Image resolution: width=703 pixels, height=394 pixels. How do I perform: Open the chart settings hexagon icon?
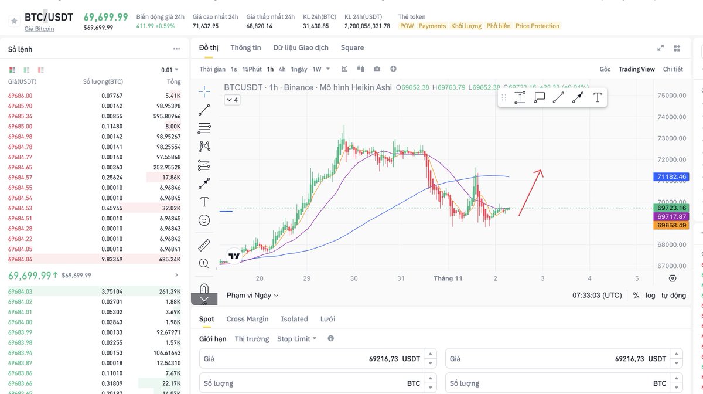673,278
